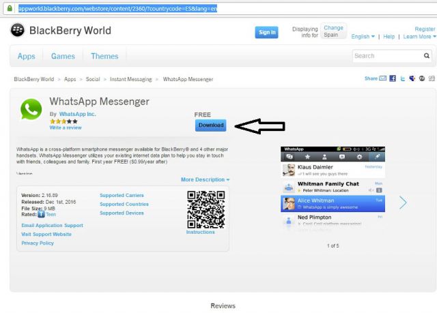Go to Social breadcrumb link
Screen dimensions: 437x313
93,79
